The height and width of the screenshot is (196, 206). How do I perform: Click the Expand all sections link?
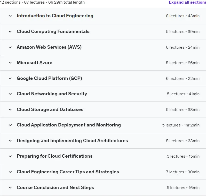pos(187,2)
